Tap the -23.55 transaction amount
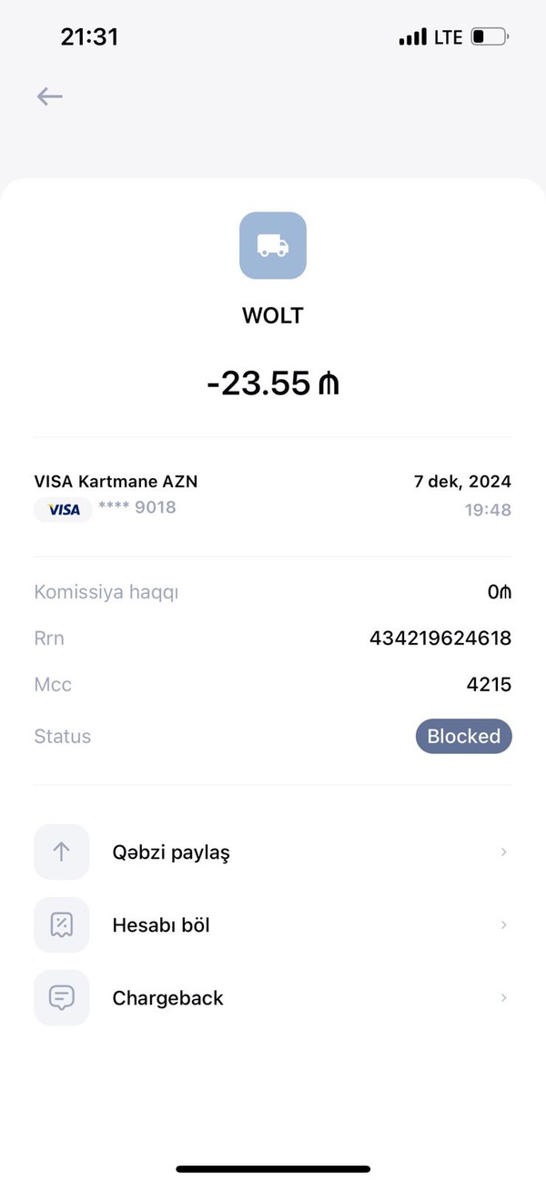Viewport: 546px width, 1184px height. pos(273,383)
